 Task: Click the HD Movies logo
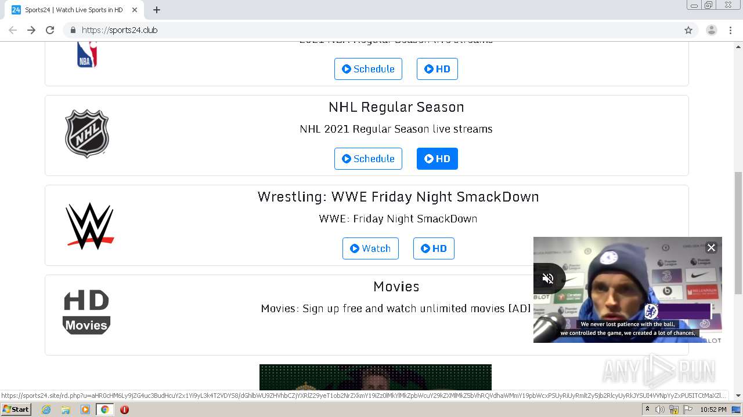point(86,312)
